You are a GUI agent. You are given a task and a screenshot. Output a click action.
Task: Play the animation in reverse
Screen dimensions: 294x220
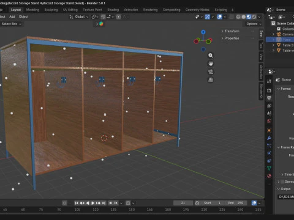click(88, 203)
